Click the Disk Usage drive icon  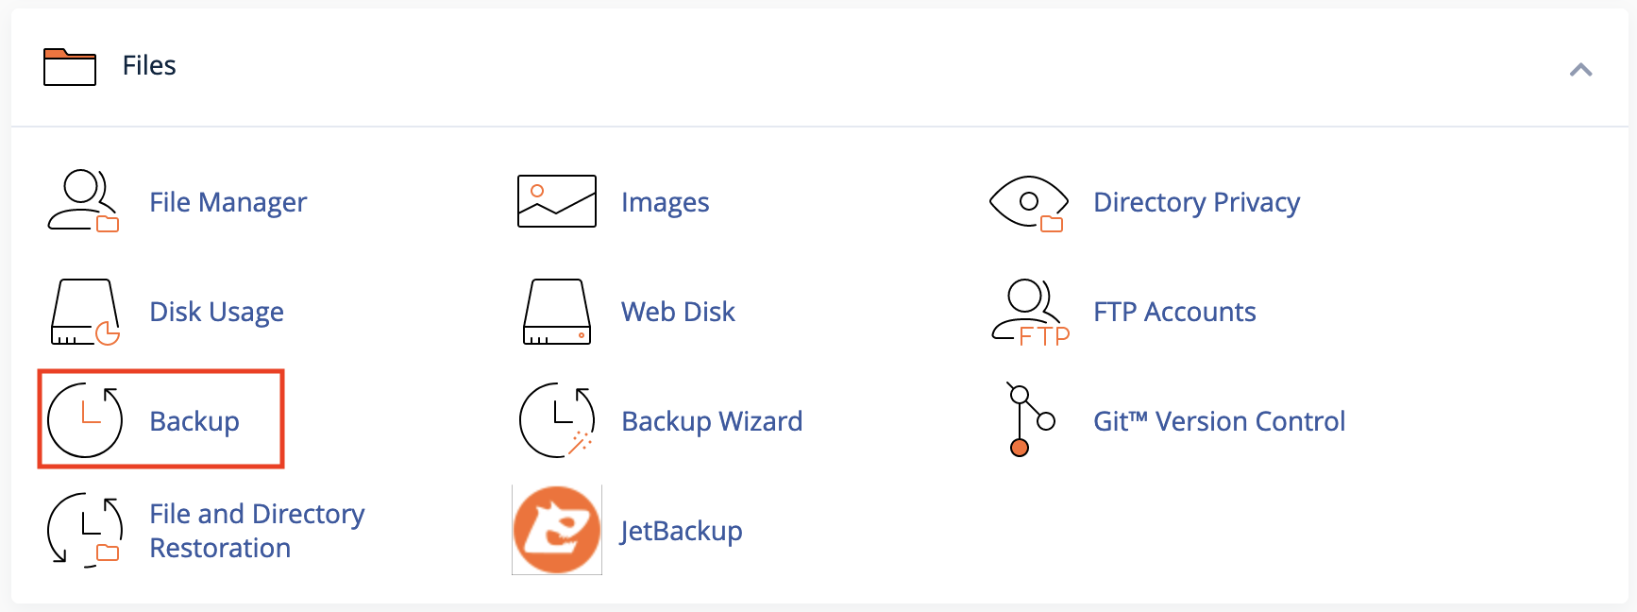tap(85, 312)
